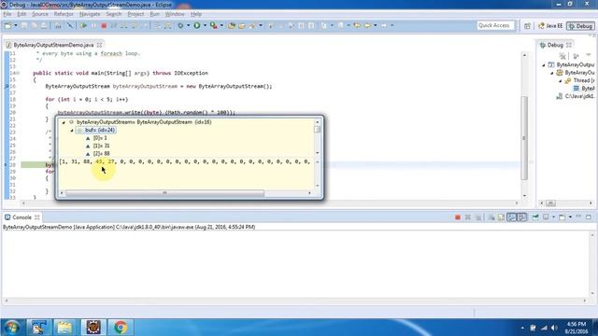Toggle Scroll Lock in Console toolbar
This screenshot has height=336, width=598.
click(x=501, y=217)
